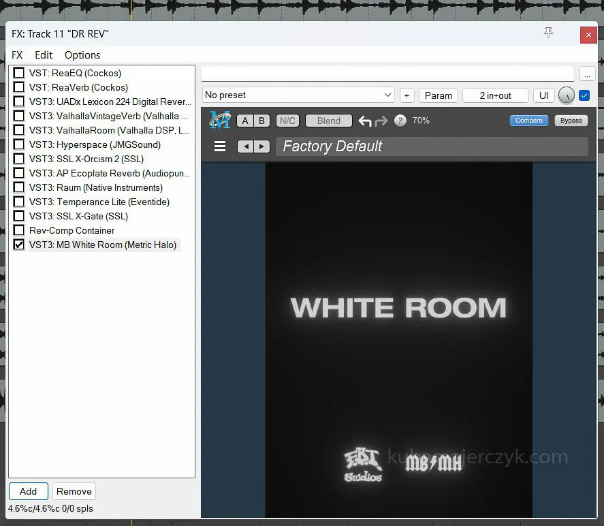Open the plugin help question mark

click(400, 121)
